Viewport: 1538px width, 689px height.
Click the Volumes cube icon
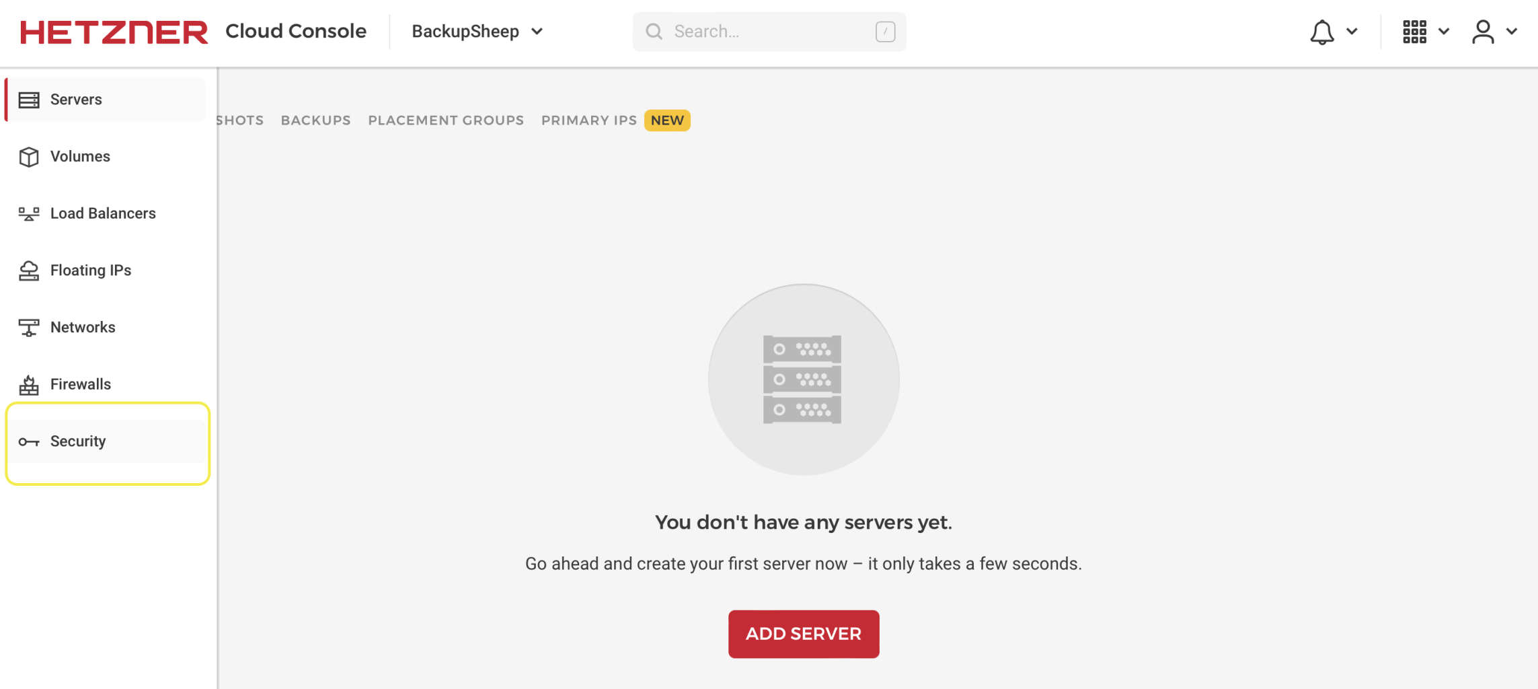click(29, 157)
